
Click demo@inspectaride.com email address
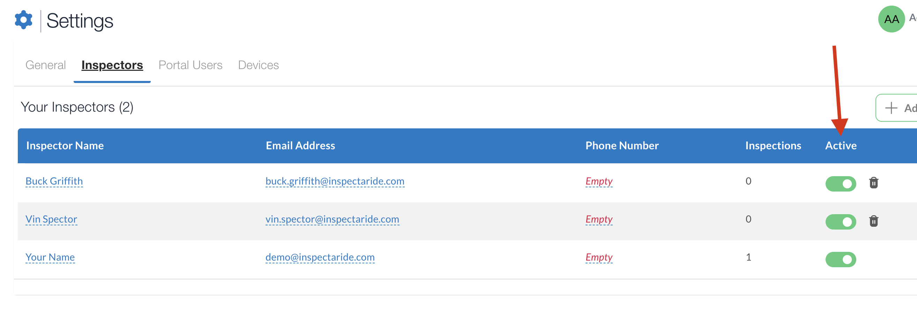tap(320, 257)
